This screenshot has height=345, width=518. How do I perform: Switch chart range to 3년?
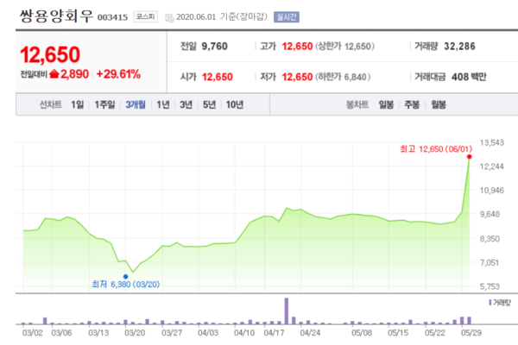point(186,104)
